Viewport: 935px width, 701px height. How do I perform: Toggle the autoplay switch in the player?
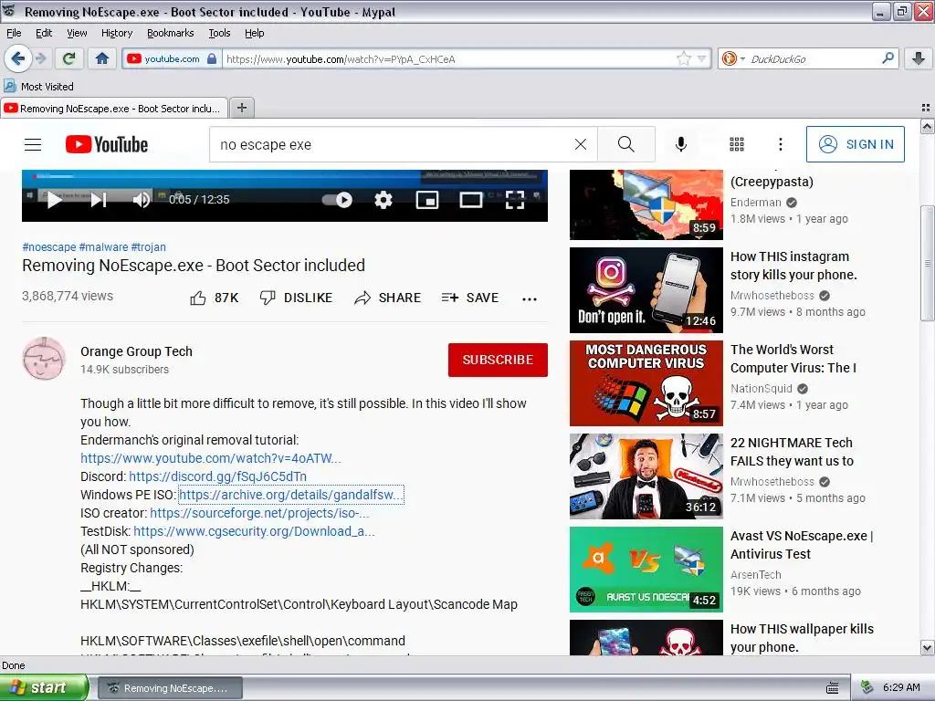coord(338,199)
